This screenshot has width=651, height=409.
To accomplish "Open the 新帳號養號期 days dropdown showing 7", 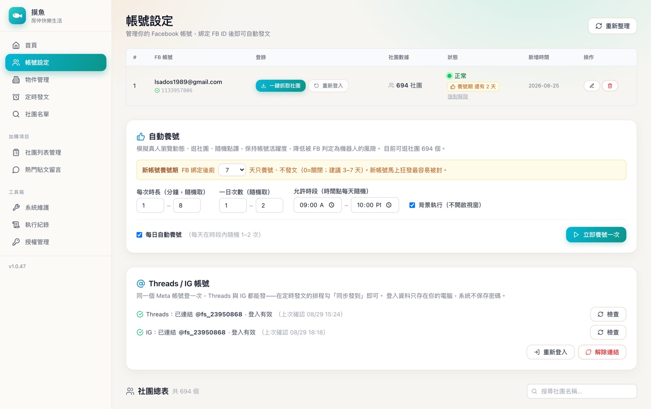I will pyautogui.click(x=232, y=170).
